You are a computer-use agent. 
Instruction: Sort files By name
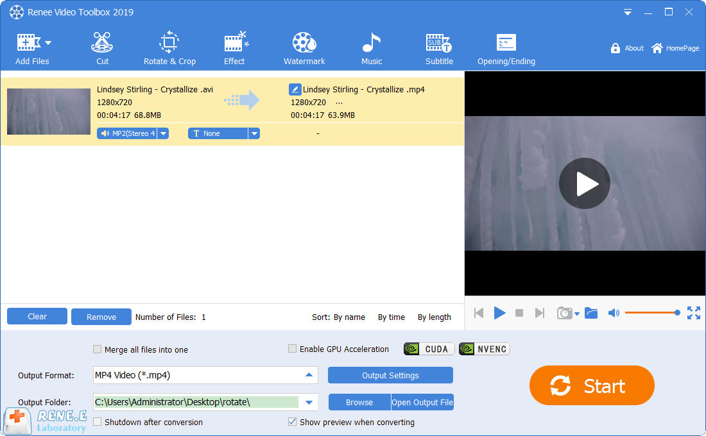[x=349, y=317]
